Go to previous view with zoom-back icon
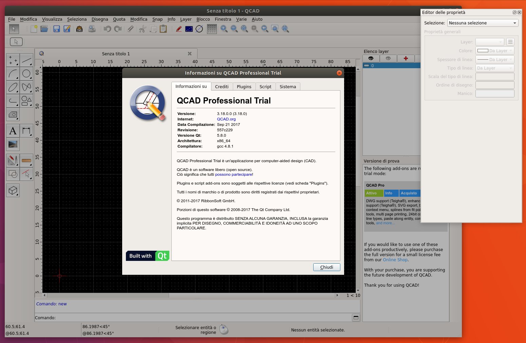Screen dimensions: 526x343 tap(265, 29)
